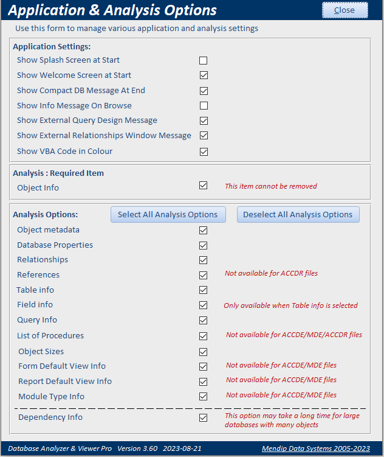
Task: Toggle Show VBA Code in Colour checkbox
Action: click(204, 152)
